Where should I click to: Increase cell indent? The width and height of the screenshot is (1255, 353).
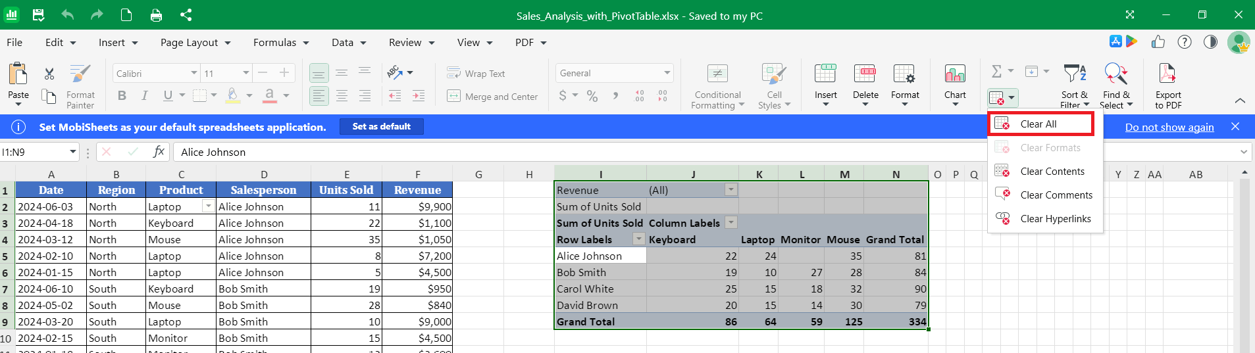[x=419, y=96]
